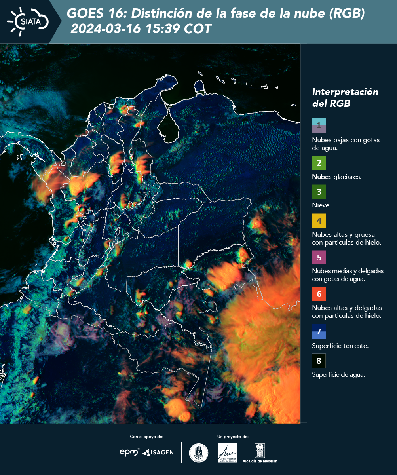Click the label 'Nubes altas y gruesa'
The width and height of the screenshot is (397, 475).
pos(343,234)
